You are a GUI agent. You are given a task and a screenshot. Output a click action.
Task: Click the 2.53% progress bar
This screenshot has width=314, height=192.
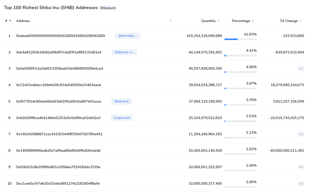[240, 121]
